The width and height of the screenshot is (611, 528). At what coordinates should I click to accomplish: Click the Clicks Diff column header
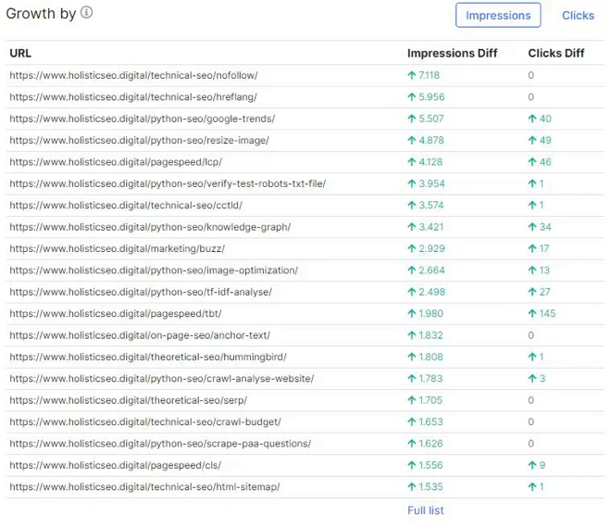pos(555,53)
